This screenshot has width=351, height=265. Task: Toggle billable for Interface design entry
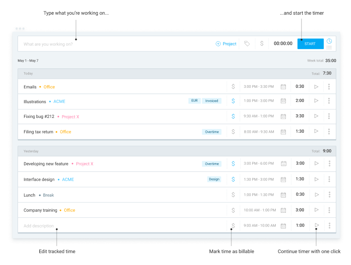[x=233, y=179]
